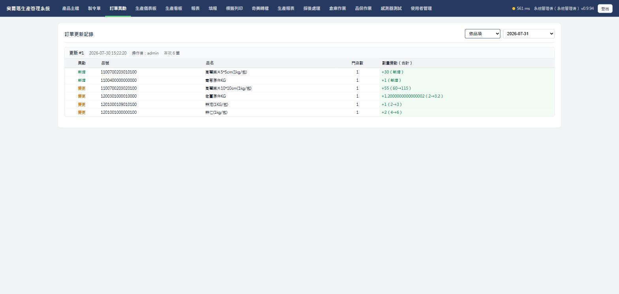Open the 報表 tab
The image size is (619, 294).
[x=195, y=8]
